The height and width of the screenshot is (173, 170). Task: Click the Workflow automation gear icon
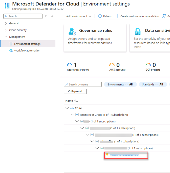tap(11, 50)
